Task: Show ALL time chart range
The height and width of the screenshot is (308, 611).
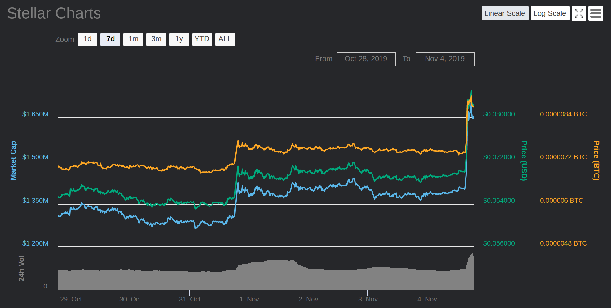Action: pyautogui.click(x=225, y=39)
